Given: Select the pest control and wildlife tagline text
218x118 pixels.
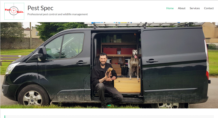Looking at the screenshot, I should (x=58, y=14).
